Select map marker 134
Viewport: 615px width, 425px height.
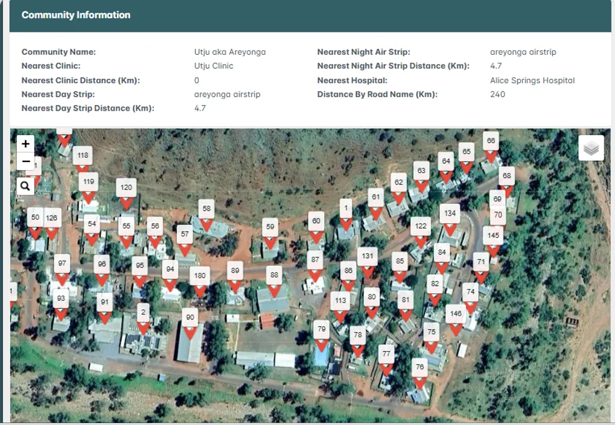[x=450, y=219]
